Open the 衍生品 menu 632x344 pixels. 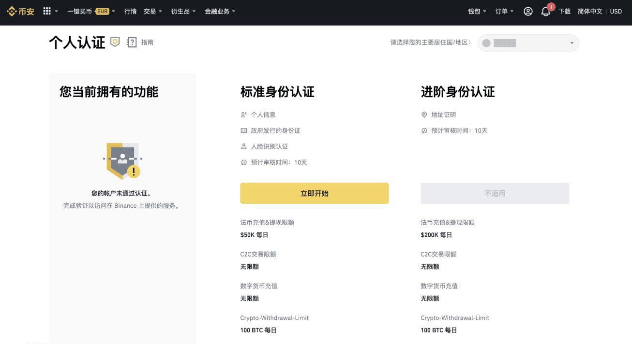coord(181,11)
